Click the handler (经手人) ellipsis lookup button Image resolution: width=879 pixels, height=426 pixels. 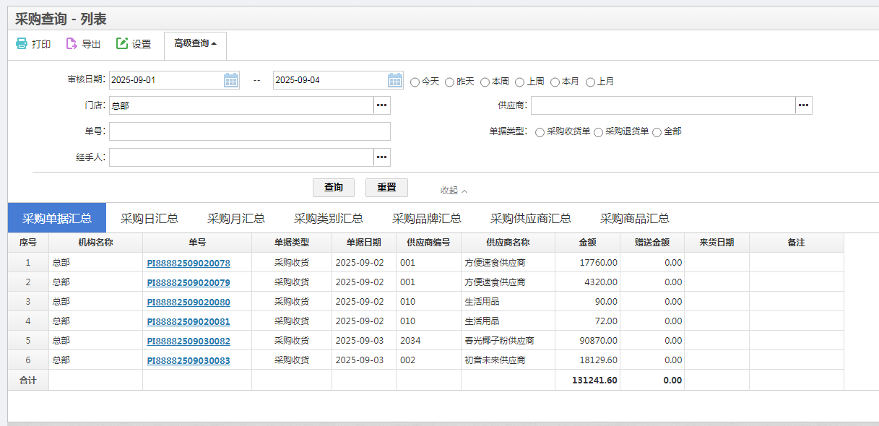(382, 157)
